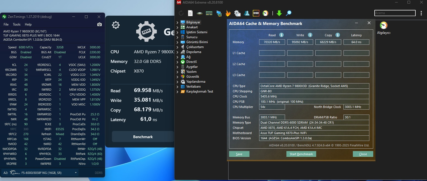Select the Ağ tree item
The width and height of the screenshot is (427, 181).
point(188,57)
